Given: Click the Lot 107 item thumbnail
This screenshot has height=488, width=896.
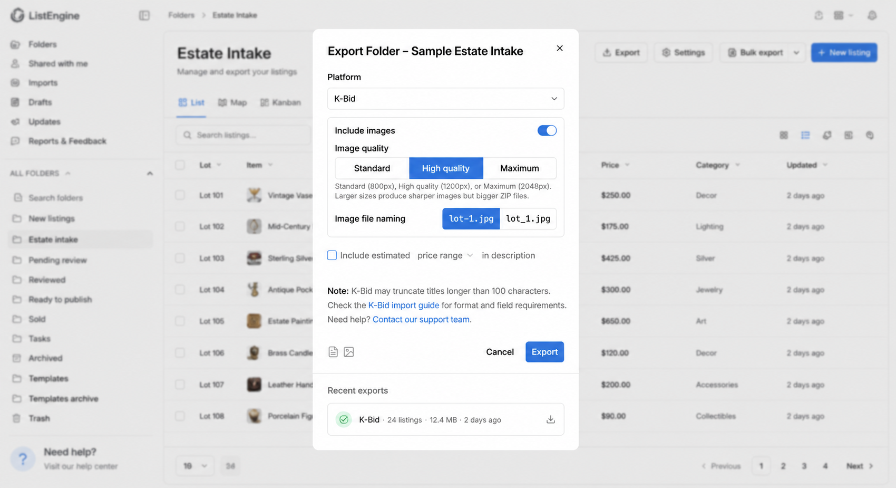Looking at the screenshot, I should pos(254,385).
